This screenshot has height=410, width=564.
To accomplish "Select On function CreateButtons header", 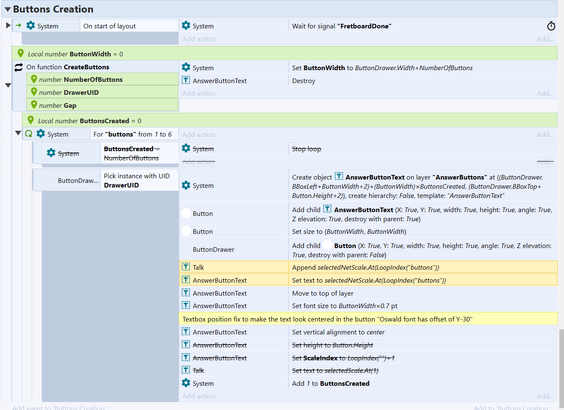I will pos(68,67).
